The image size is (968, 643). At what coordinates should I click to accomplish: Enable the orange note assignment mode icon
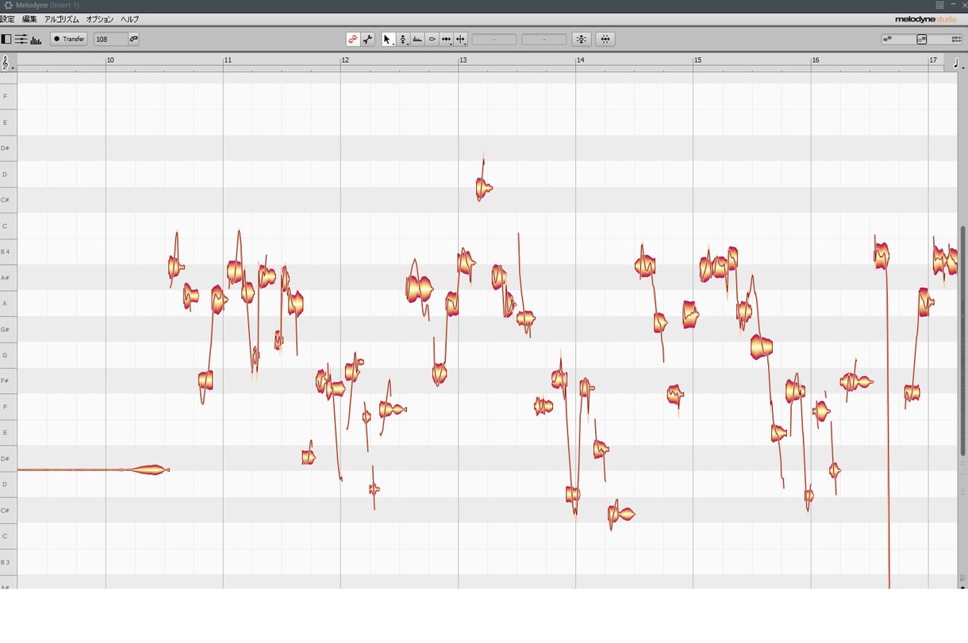click(x=353, y=39)
